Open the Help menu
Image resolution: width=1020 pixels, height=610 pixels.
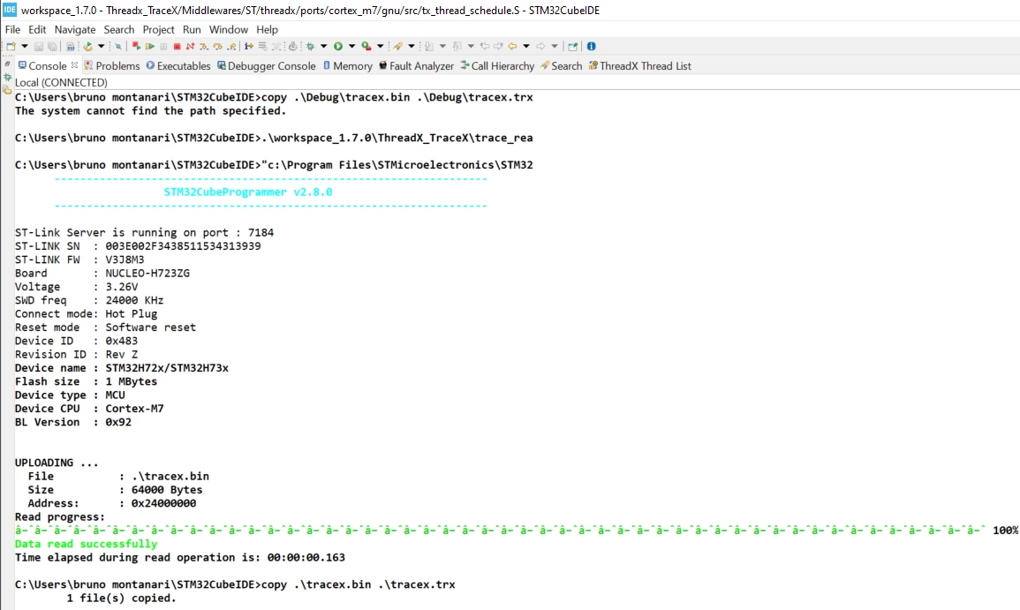pos(267,29)
